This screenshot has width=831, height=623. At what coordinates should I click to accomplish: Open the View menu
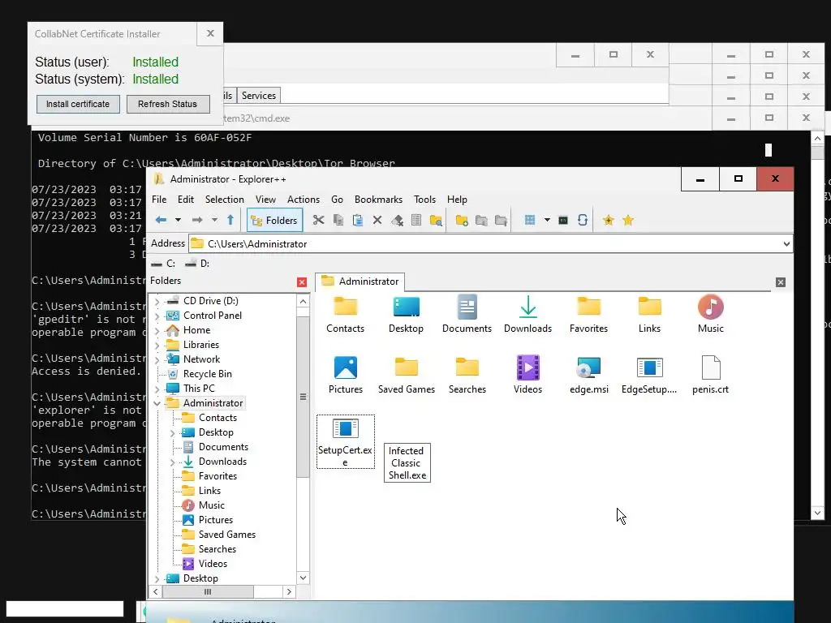coord(265,200)
